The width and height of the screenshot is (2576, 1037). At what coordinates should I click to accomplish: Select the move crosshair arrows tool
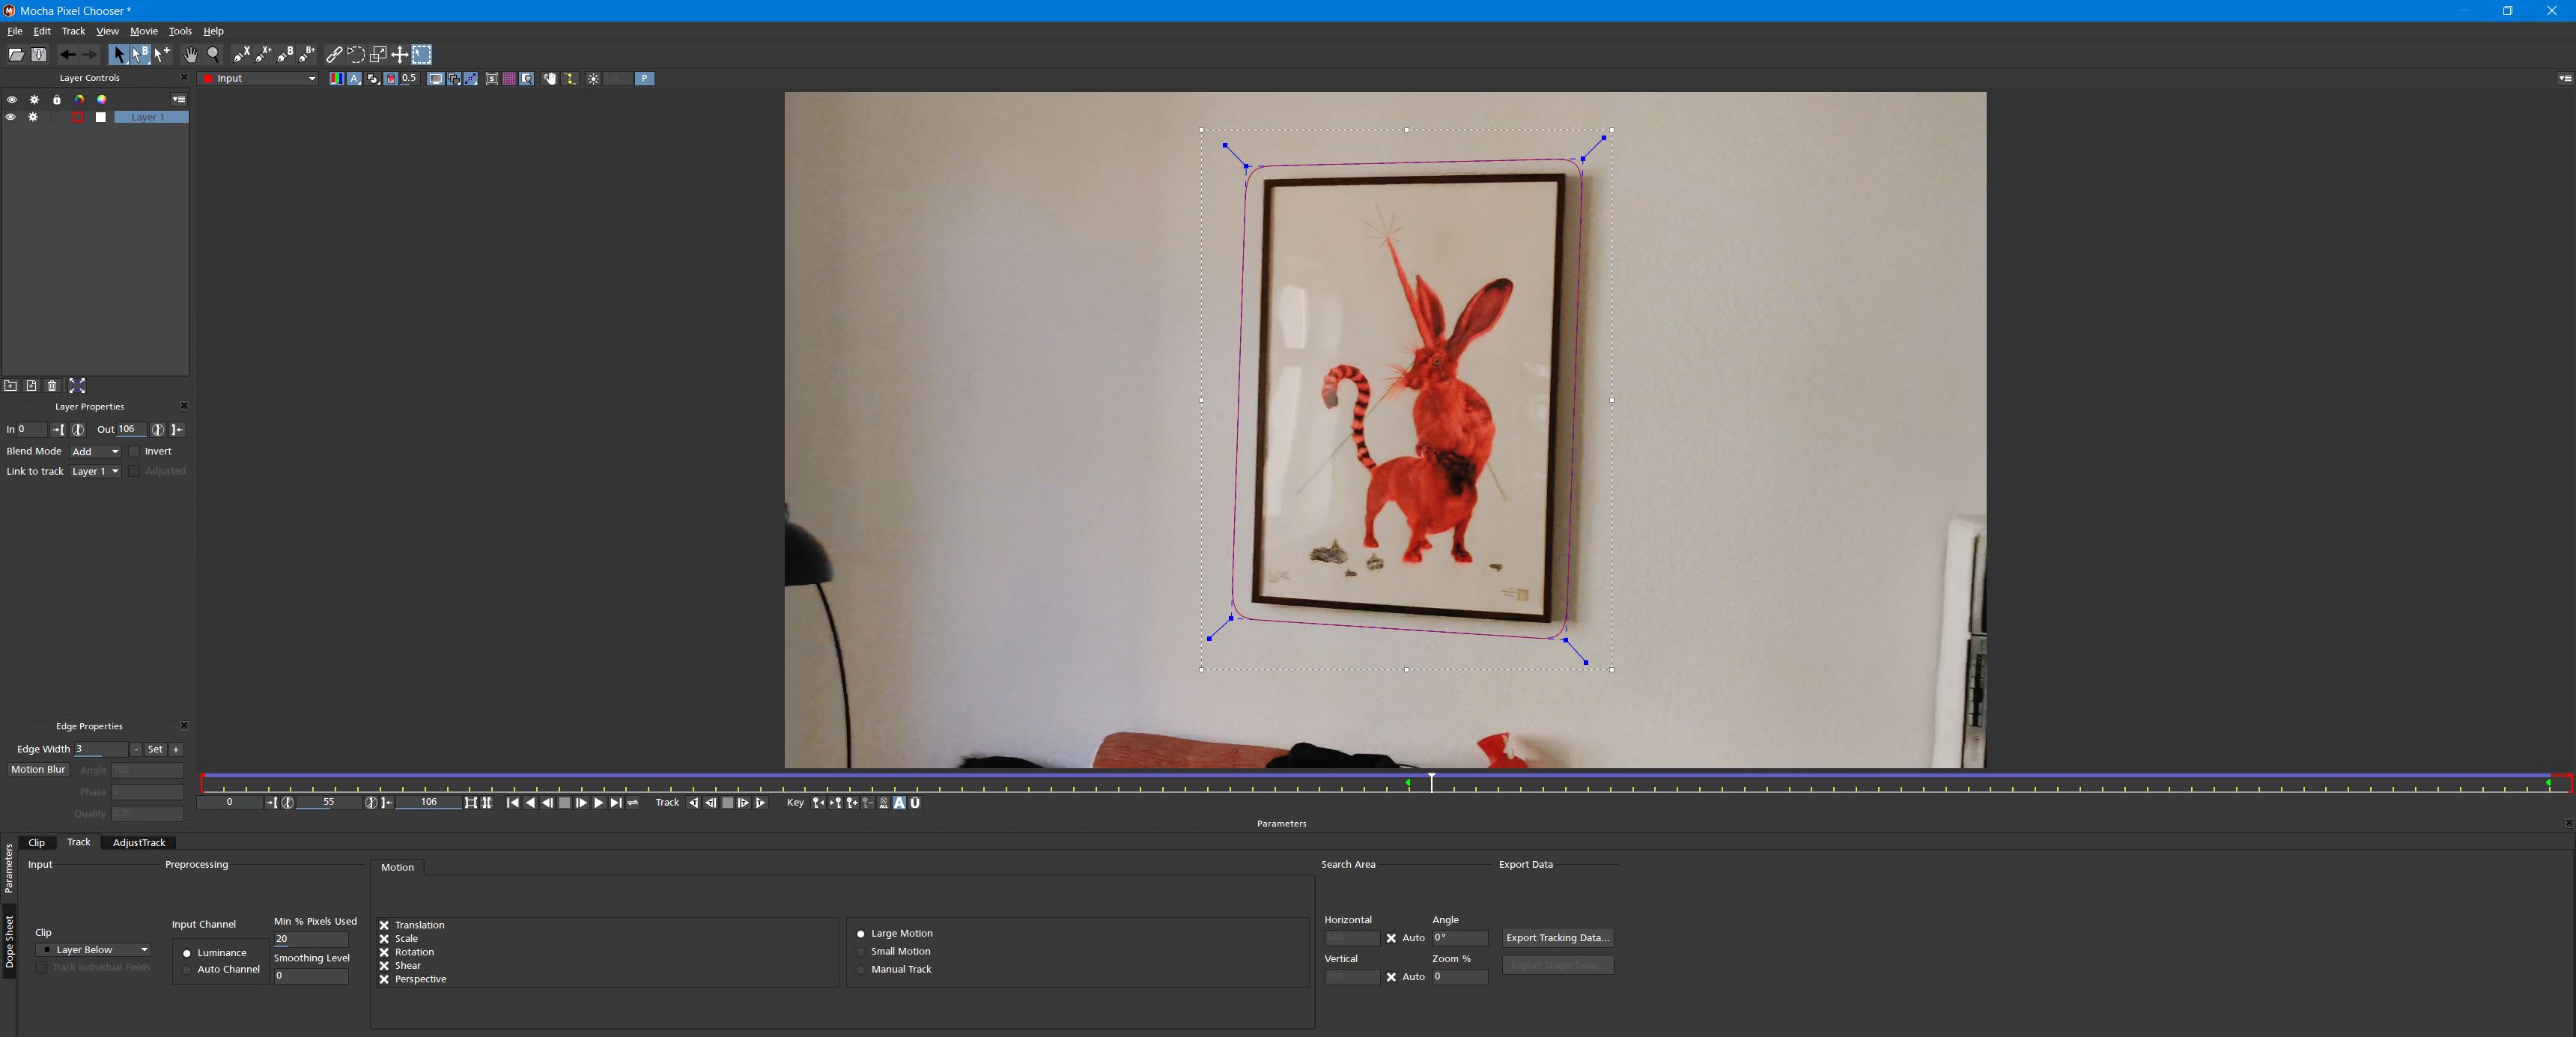point(399,55)
